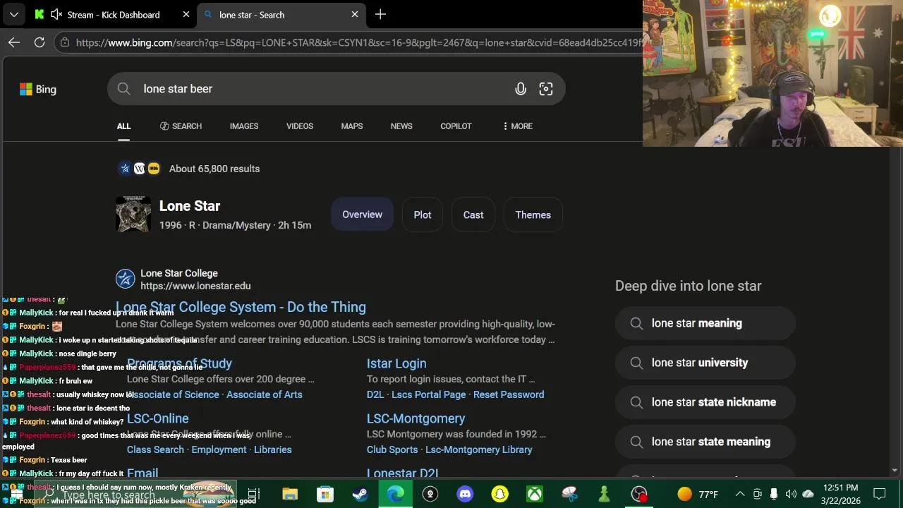The width and height of the screenshot is (903, 508).
Task: Open the Lscs Portal Page link
Action: pos(429,394)
